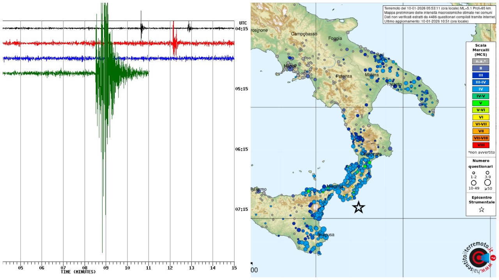The width and height of the screenshot is (499, 280).
Task: Click the epicenter star on the map
Action: click(x=358, y=207)
